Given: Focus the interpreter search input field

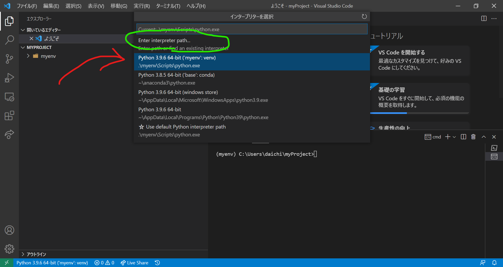Looking at the screenshot, I should pyautogui.click(x=252, y=29).
